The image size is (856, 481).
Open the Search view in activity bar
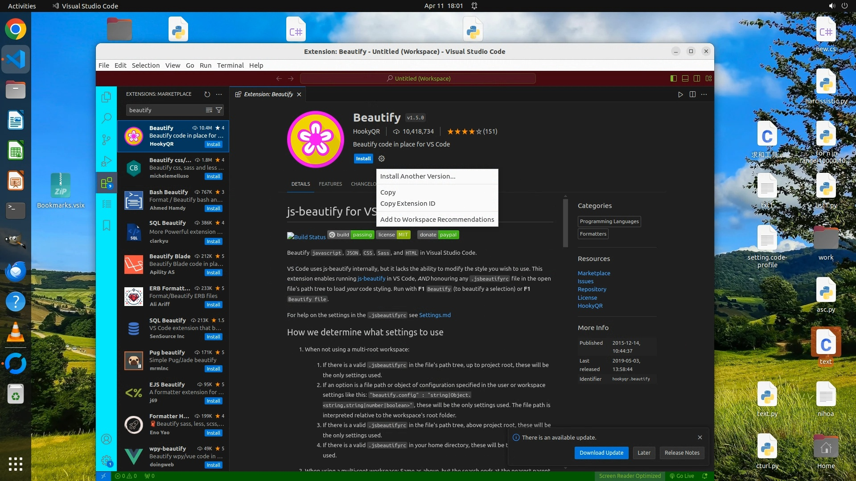pyautogui.click(x=106, y=118)
